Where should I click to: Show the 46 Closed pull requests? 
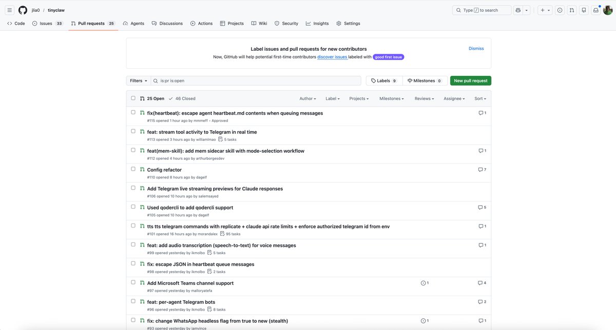point(182,98)
